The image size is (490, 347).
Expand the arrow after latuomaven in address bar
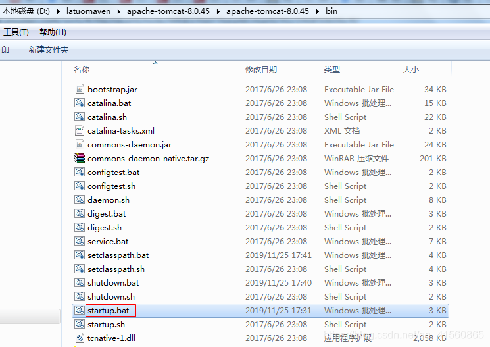coord(119,12)
